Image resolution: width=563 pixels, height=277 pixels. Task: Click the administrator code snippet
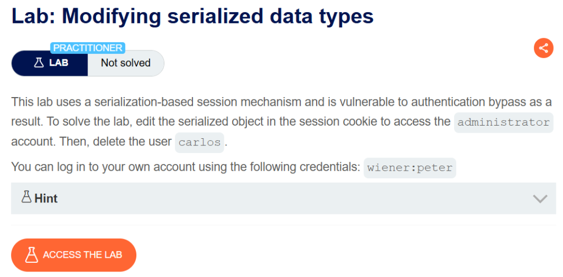tap(504, 122)
